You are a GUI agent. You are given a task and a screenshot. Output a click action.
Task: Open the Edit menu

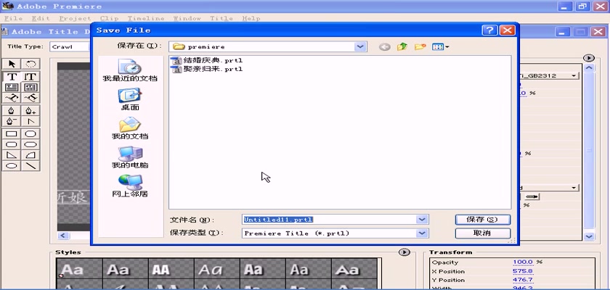coord(41,18)
